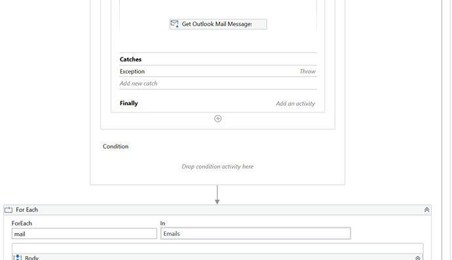Select the Exception catch row
The height and width of the screenshot is (260, 452).
218,71
